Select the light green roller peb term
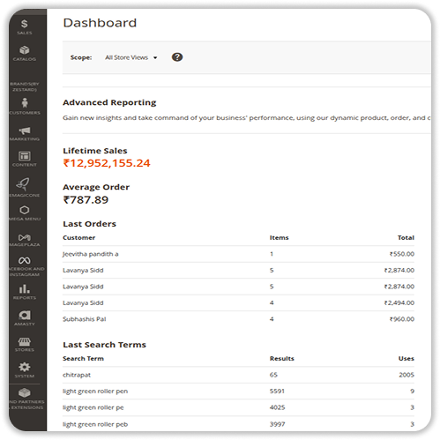 tap(95, 424)
